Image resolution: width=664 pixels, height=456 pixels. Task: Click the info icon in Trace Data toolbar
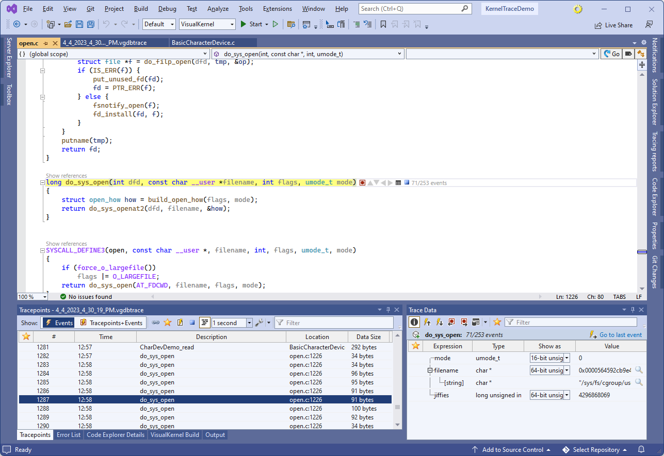point(414,322)
